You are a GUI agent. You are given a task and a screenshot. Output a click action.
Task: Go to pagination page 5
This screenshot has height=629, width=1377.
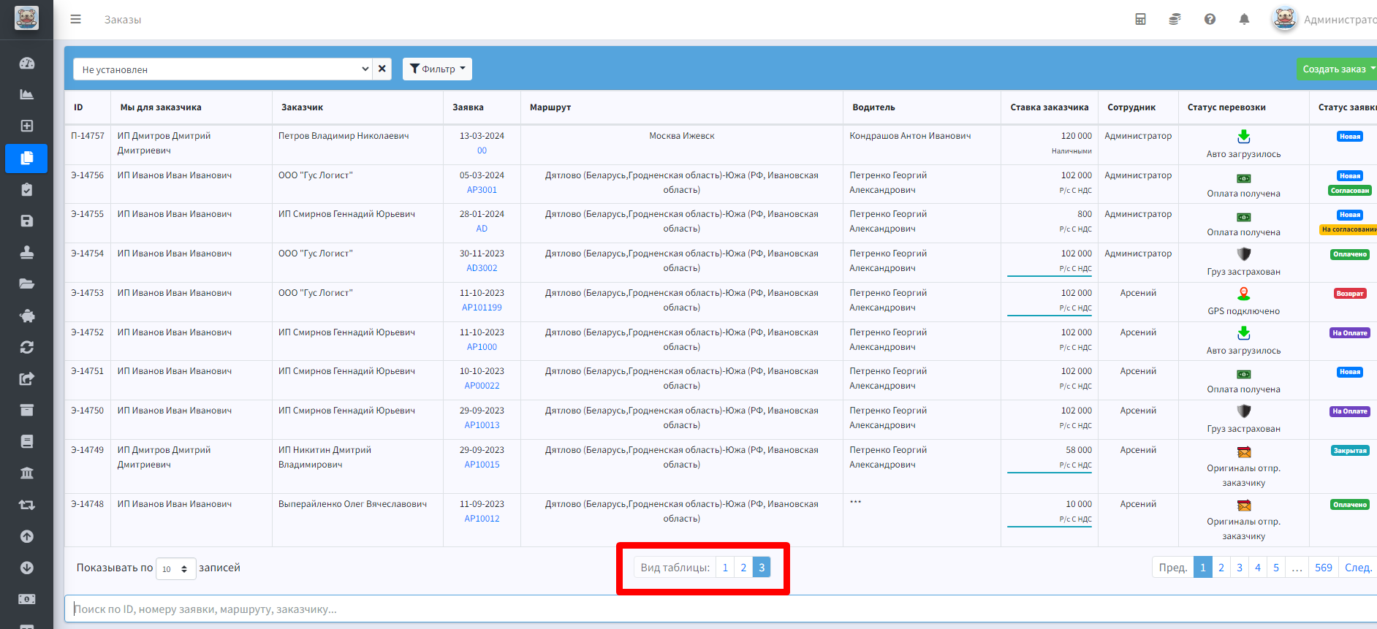(1276, 568)
